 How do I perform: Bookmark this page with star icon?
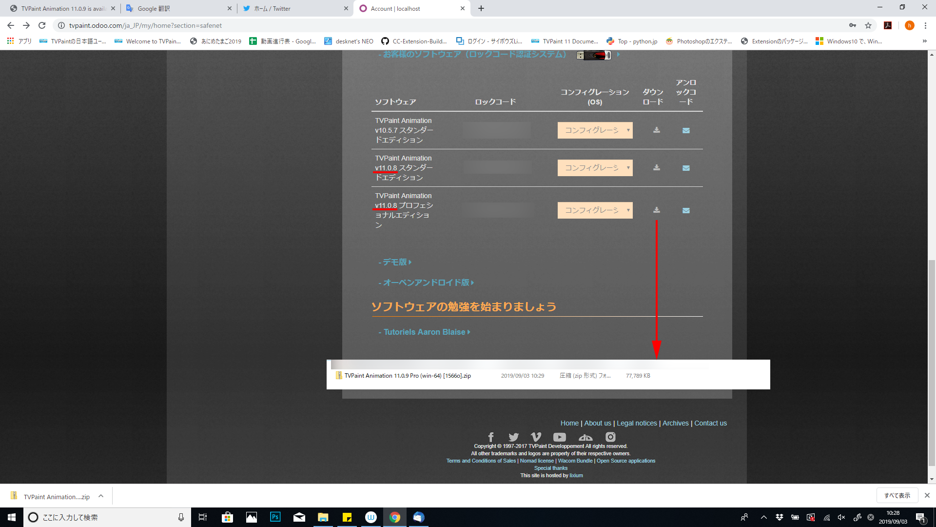pos(868,25)
